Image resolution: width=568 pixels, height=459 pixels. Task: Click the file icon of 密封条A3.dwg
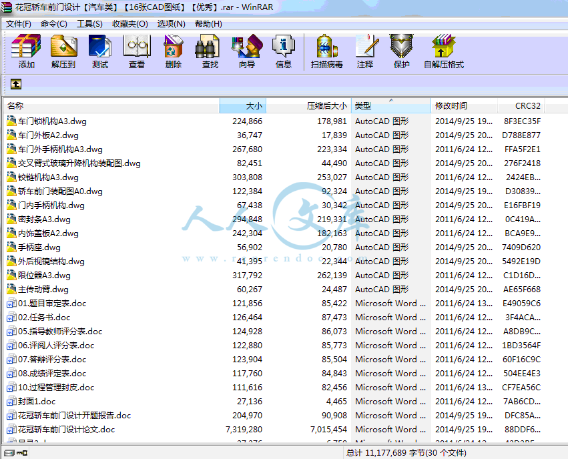coord(11,219)
